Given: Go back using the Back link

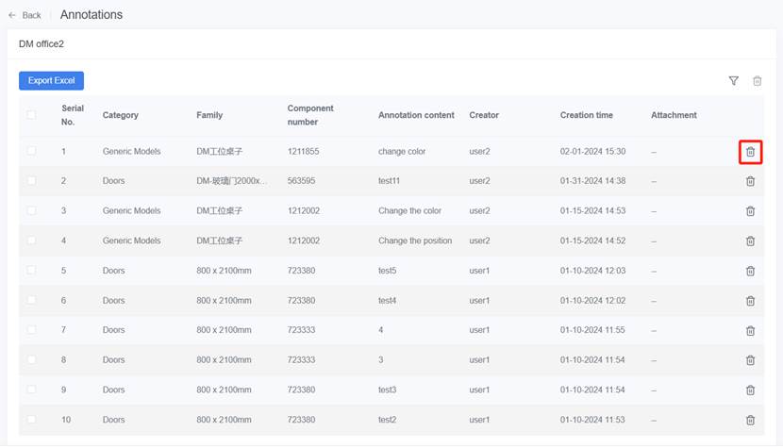Looking at the screenshot, I should tap(31, 15).
